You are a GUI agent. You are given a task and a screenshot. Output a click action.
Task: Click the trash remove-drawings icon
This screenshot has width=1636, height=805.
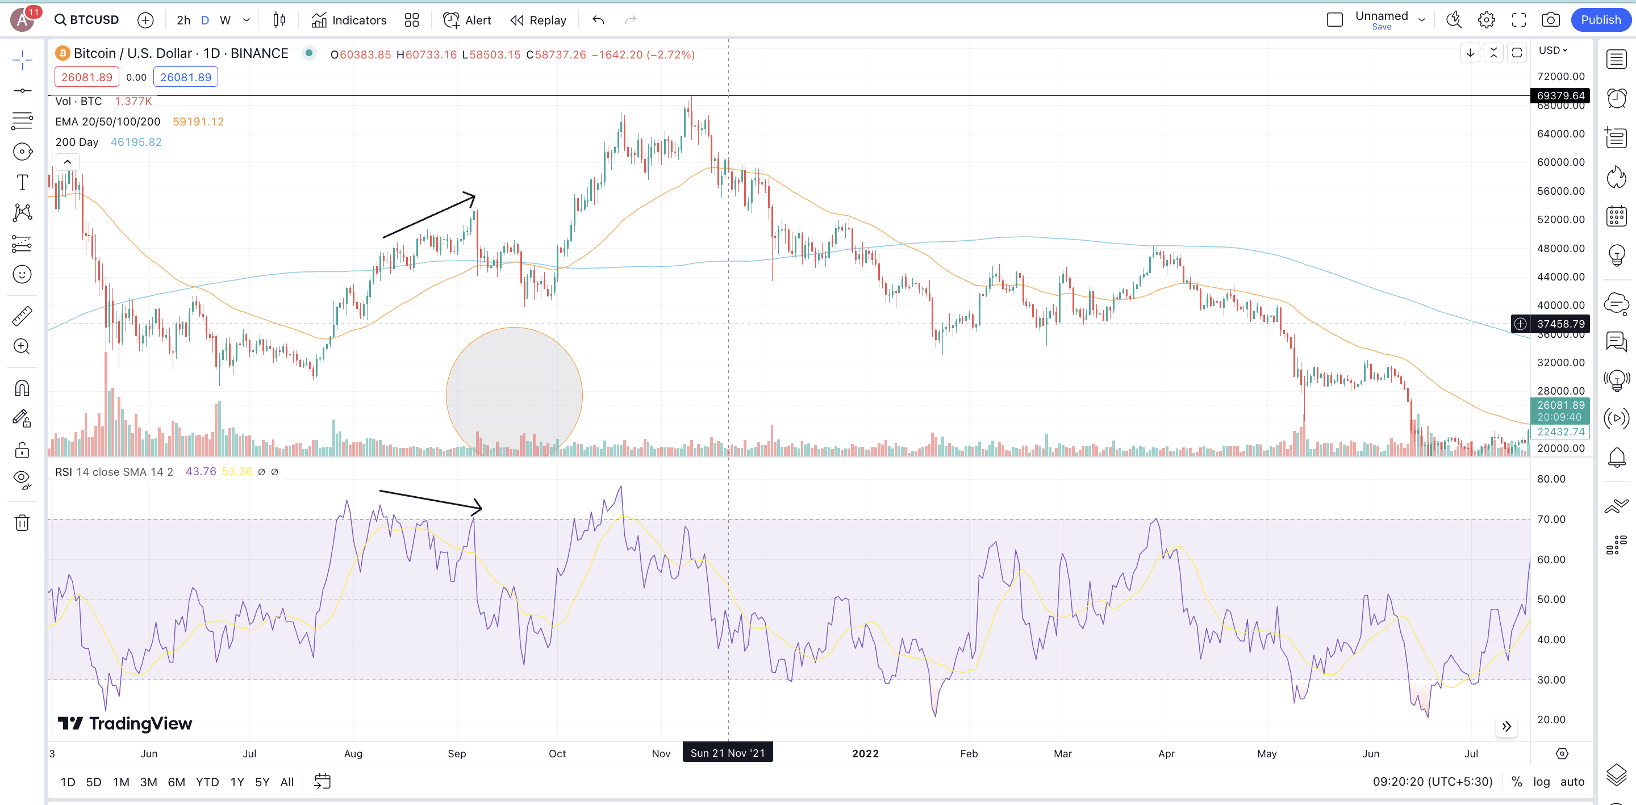[x=22, y=522]
